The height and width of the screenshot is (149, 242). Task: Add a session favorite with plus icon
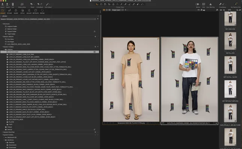[95, 132]
